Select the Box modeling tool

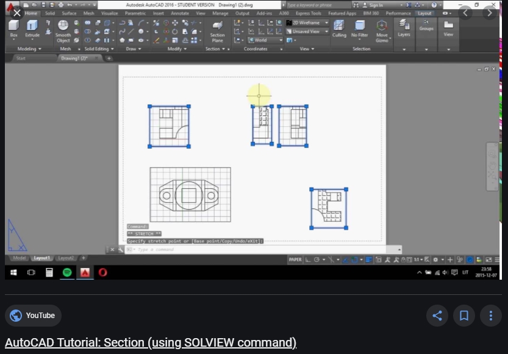coord(13,29)
